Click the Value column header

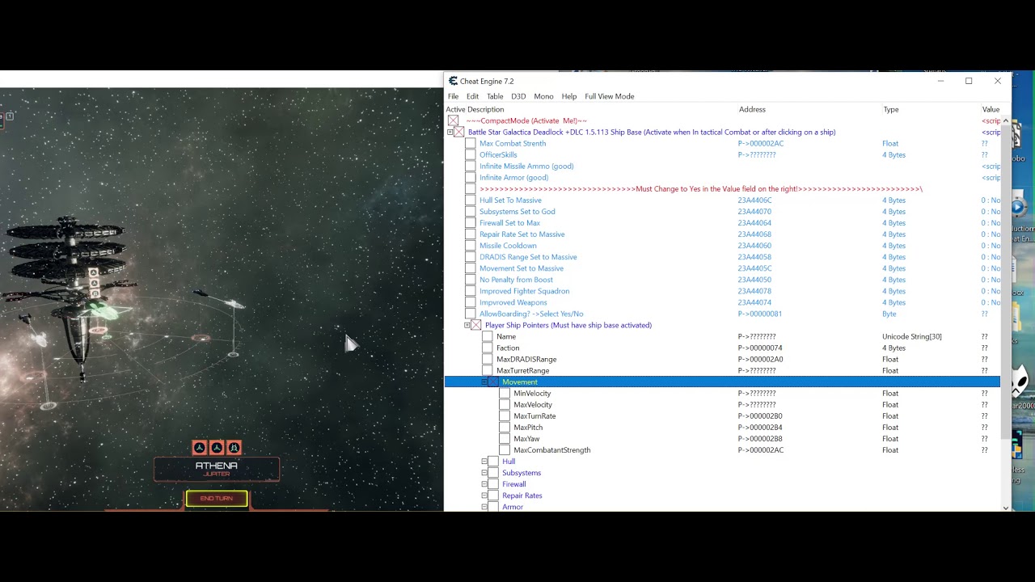tap(991, 109)
